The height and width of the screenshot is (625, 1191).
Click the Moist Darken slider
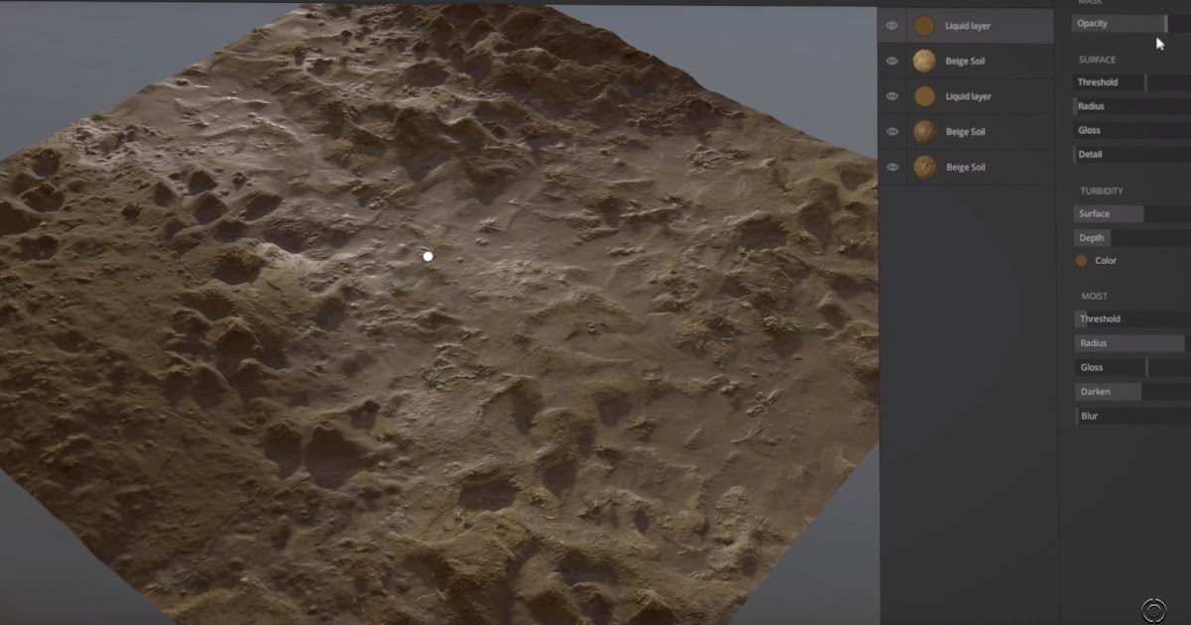click(1132, 392)
